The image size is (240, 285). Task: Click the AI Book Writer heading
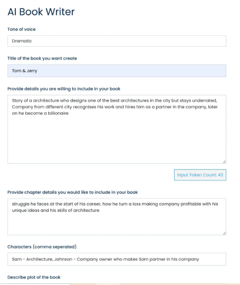coord(41,12)
